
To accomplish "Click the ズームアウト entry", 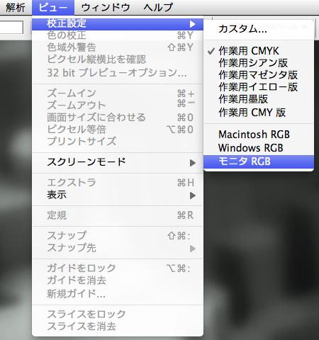I will tap(118, 106).
